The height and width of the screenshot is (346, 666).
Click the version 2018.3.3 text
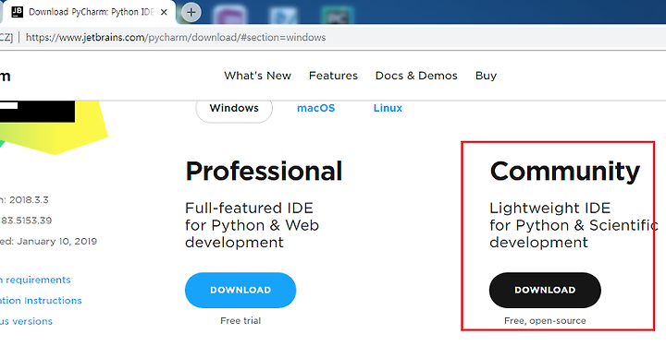(25, 200)
